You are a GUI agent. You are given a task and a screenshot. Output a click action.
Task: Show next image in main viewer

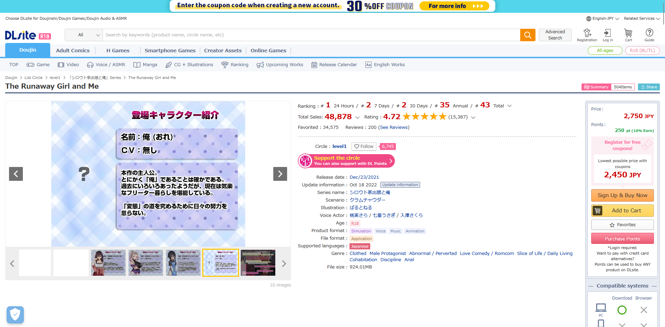[x=280, y=174]
